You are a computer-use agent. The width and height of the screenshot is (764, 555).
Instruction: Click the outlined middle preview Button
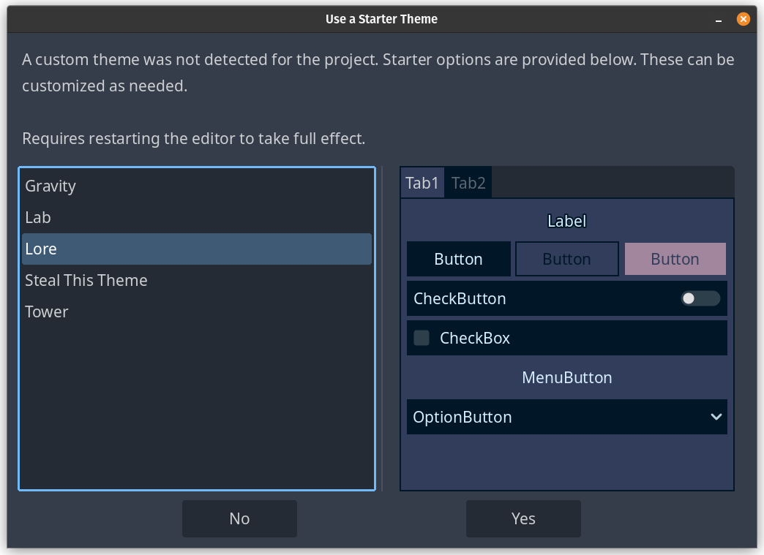pyautogui.click(x=566, y=260)
